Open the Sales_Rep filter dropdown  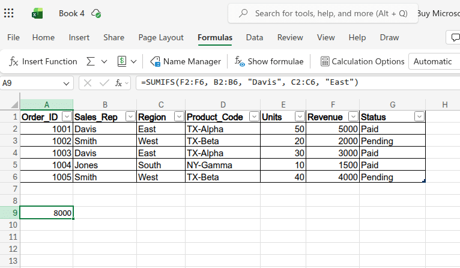coord(130,117)
